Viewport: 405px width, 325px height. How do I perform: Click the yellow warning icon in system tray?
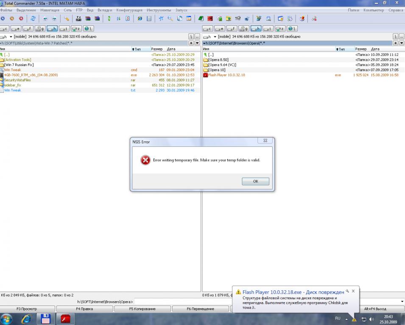354,319
